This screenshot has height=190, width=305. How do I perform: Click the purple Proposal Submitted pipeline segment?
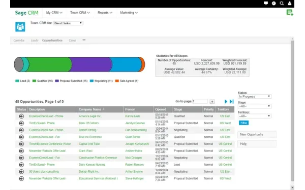(x=90, y=64)
